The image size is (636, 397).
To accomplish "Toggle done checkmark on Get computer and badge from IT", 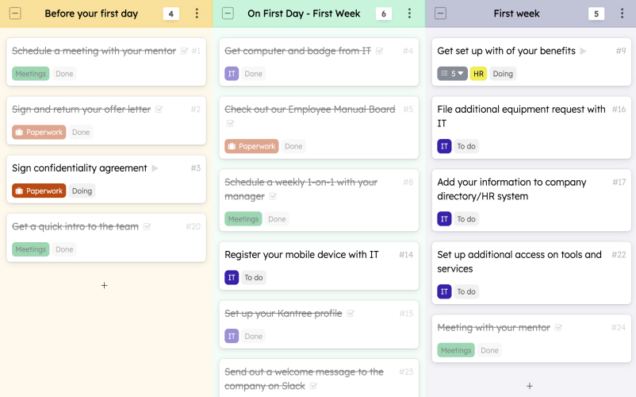I will tap(379, 51).
